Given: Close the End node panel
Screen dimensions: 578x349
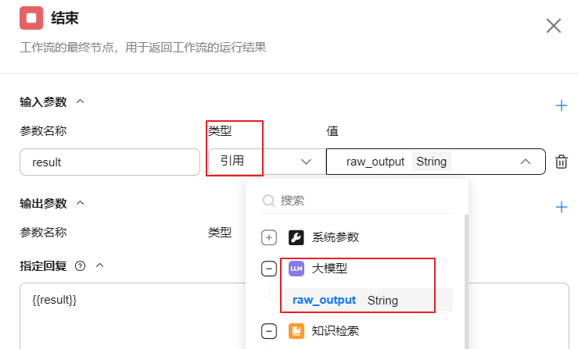Looking at the screenshot, I should (554, 26).
